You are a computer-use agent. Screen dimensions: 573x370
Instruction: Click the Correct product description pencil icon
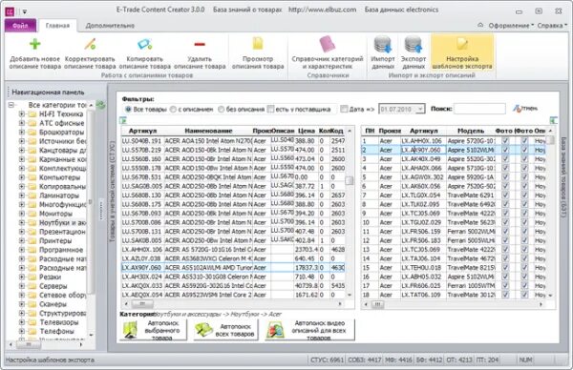[x=90, y=44]
